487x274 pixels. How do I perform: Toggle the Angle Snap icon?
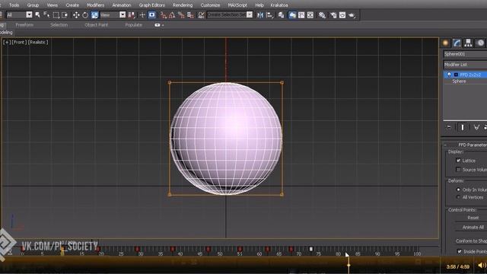coord(172,15)
